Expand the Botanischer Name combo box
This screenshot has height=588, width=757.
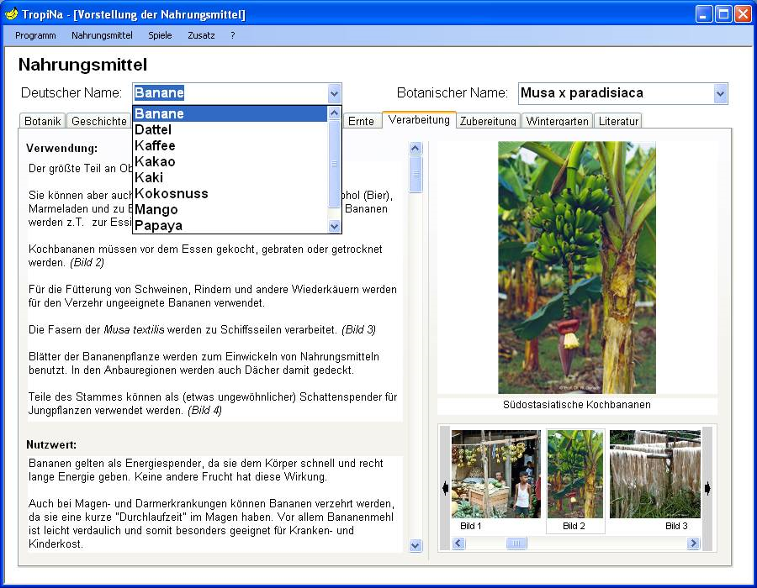pyautogui.click(x=720, y=93)
